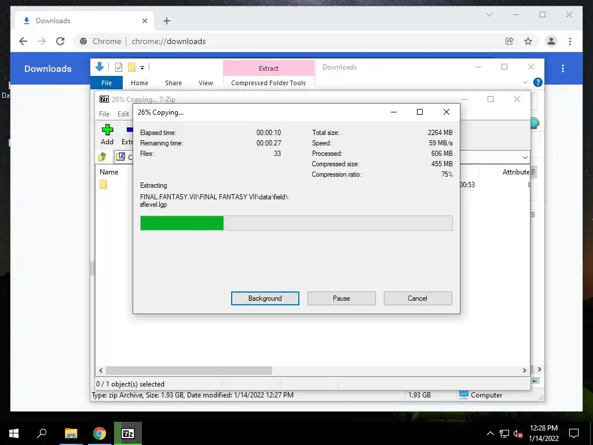Screen dimensions: 593x445
Task: Select the folder entry in 7-Zip list
Action: point(103,184)
